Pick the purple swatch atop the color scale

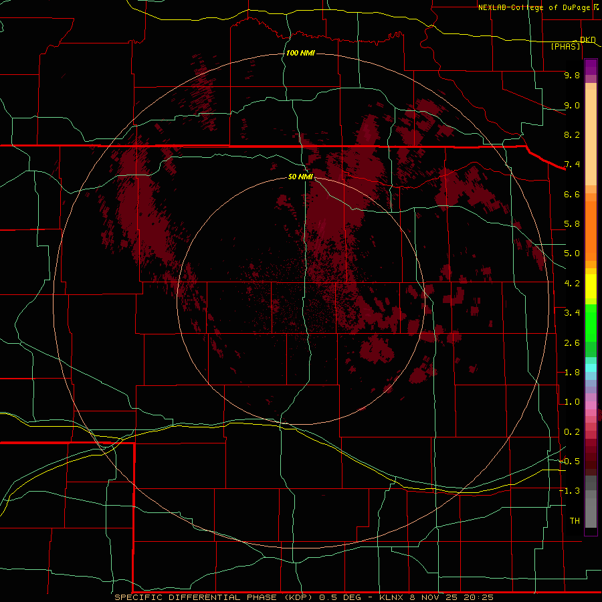(591, 67)
